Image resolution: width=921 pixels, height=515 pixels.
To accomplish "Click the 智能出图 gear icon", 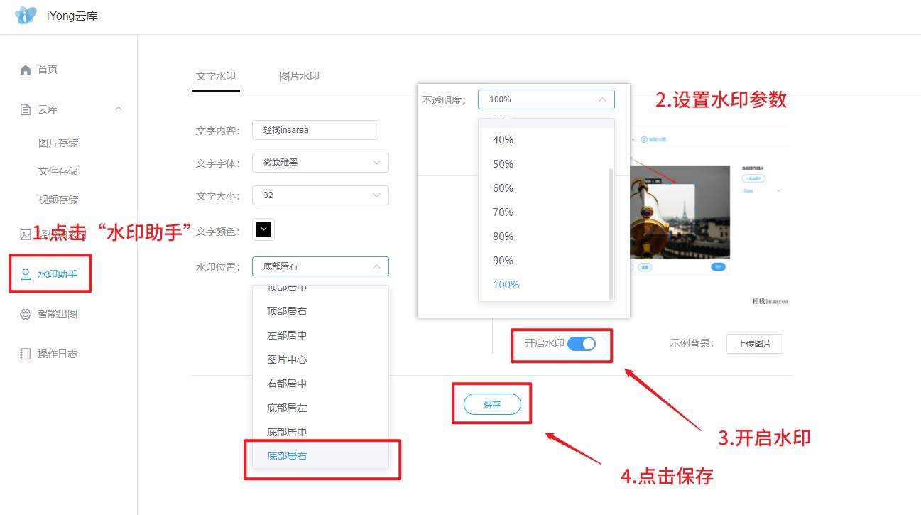I will click(26, 314).
